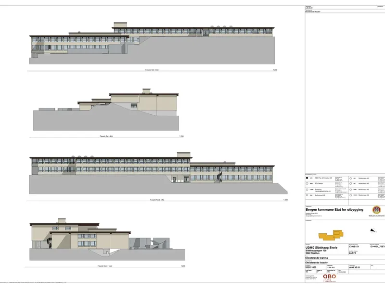Select the filled circle beside ABO Plan & Arkitektur AS
The image size is (385, 288).
[307, 178]
